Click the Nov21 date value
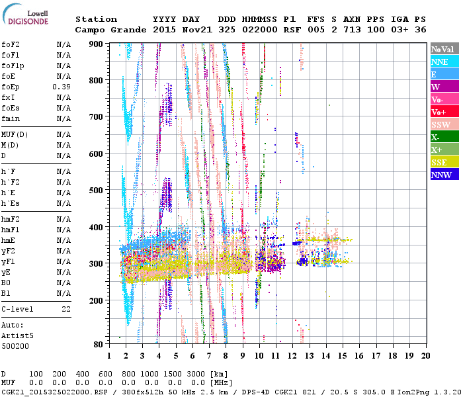This screenshot has height=397, width=463. tap(197, 30)
